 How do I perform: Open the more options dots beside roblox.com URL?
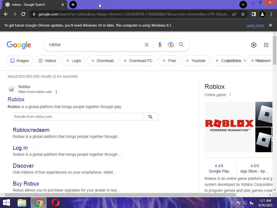(x=56, y=92)
